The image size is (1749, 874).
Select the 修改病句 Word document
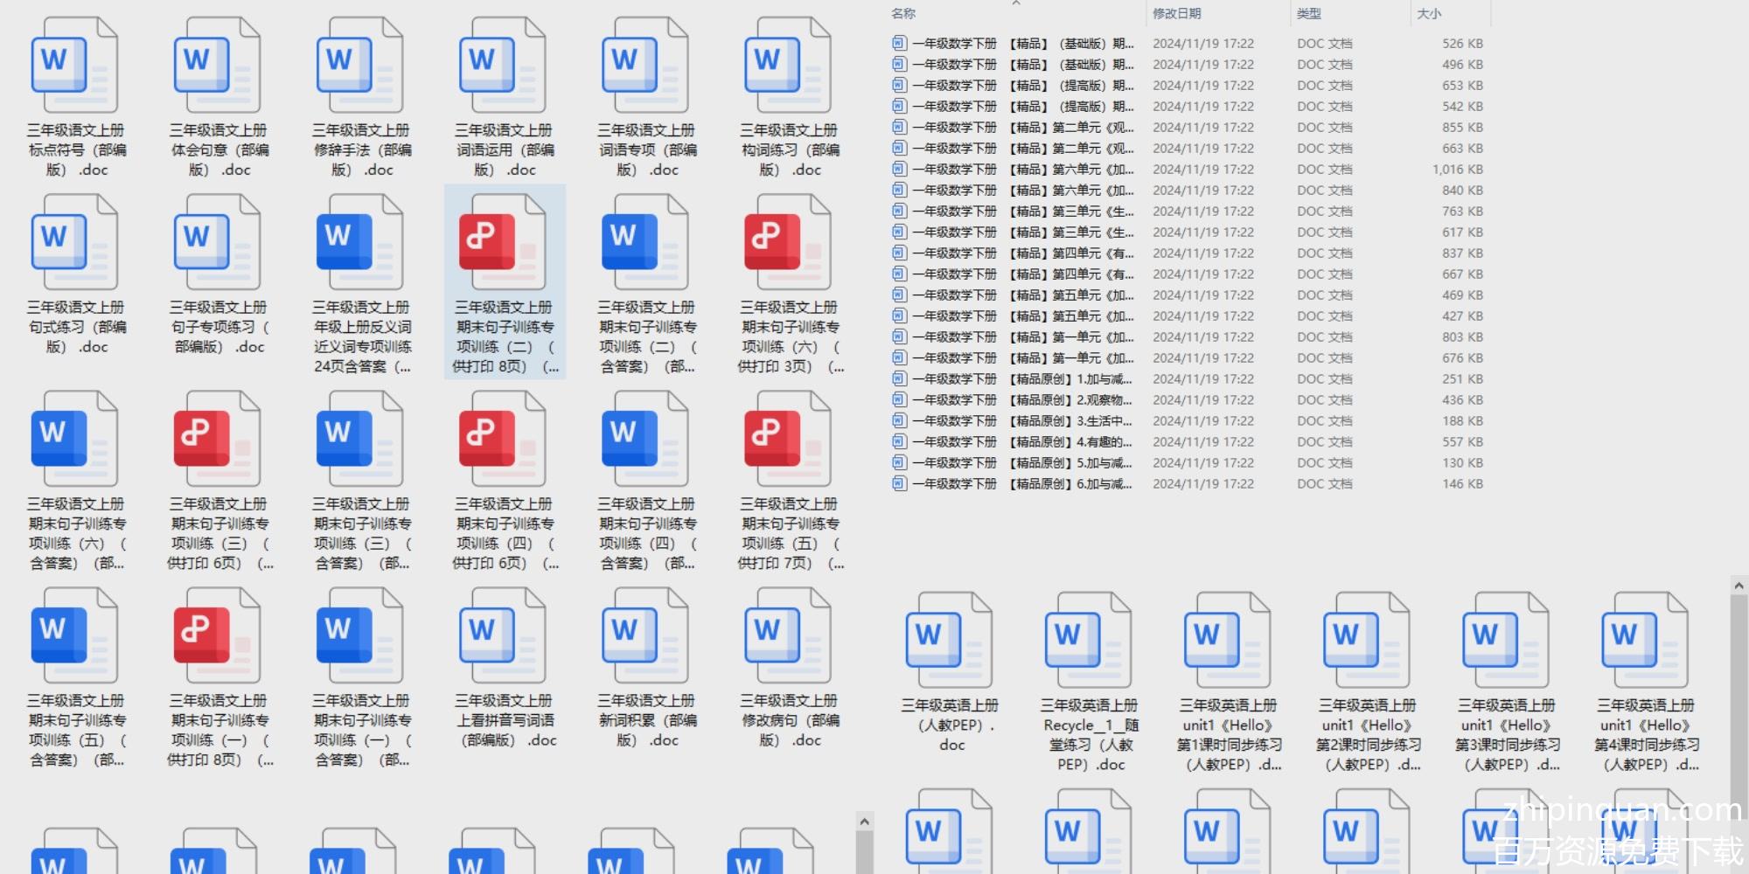pyautogui.click(x=788, y=637)
